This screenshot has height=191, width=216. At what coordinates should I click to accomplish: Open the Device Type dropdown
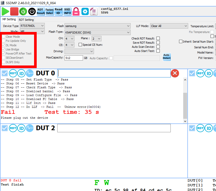[x=32, y=26]
